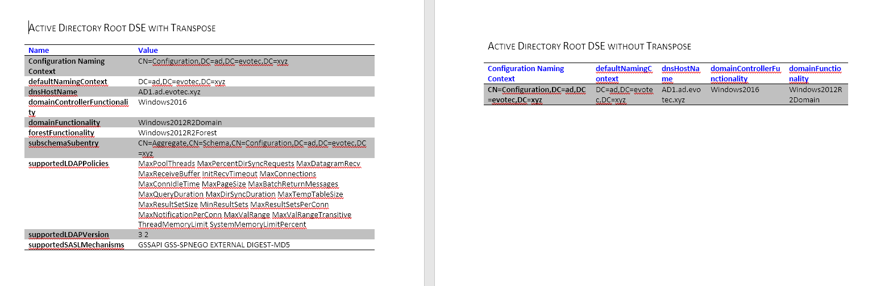Screen dimensions: 876x286
Task: Click the domainControllerFunctionality header in right table
Action: click(745, 73)
